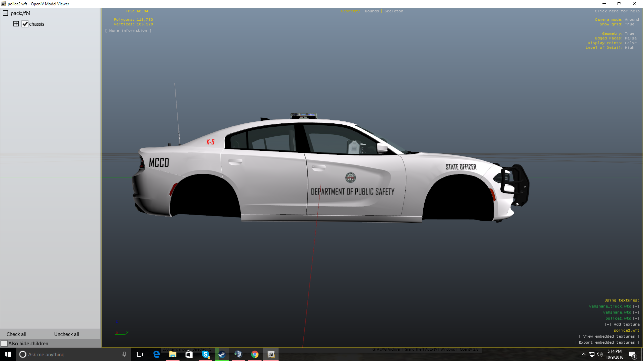Open Windows Store from the taskbar

189,354
